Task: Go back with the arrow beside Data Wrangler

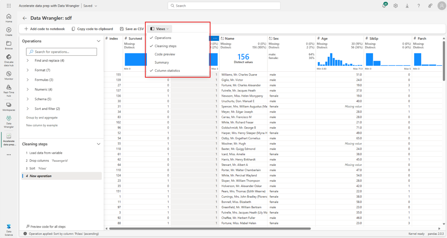Action: [25, 18]
